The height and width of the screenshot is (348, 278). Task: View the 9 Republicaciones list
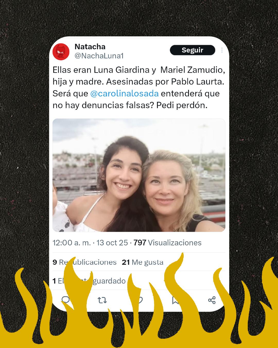tap(84, 262)
